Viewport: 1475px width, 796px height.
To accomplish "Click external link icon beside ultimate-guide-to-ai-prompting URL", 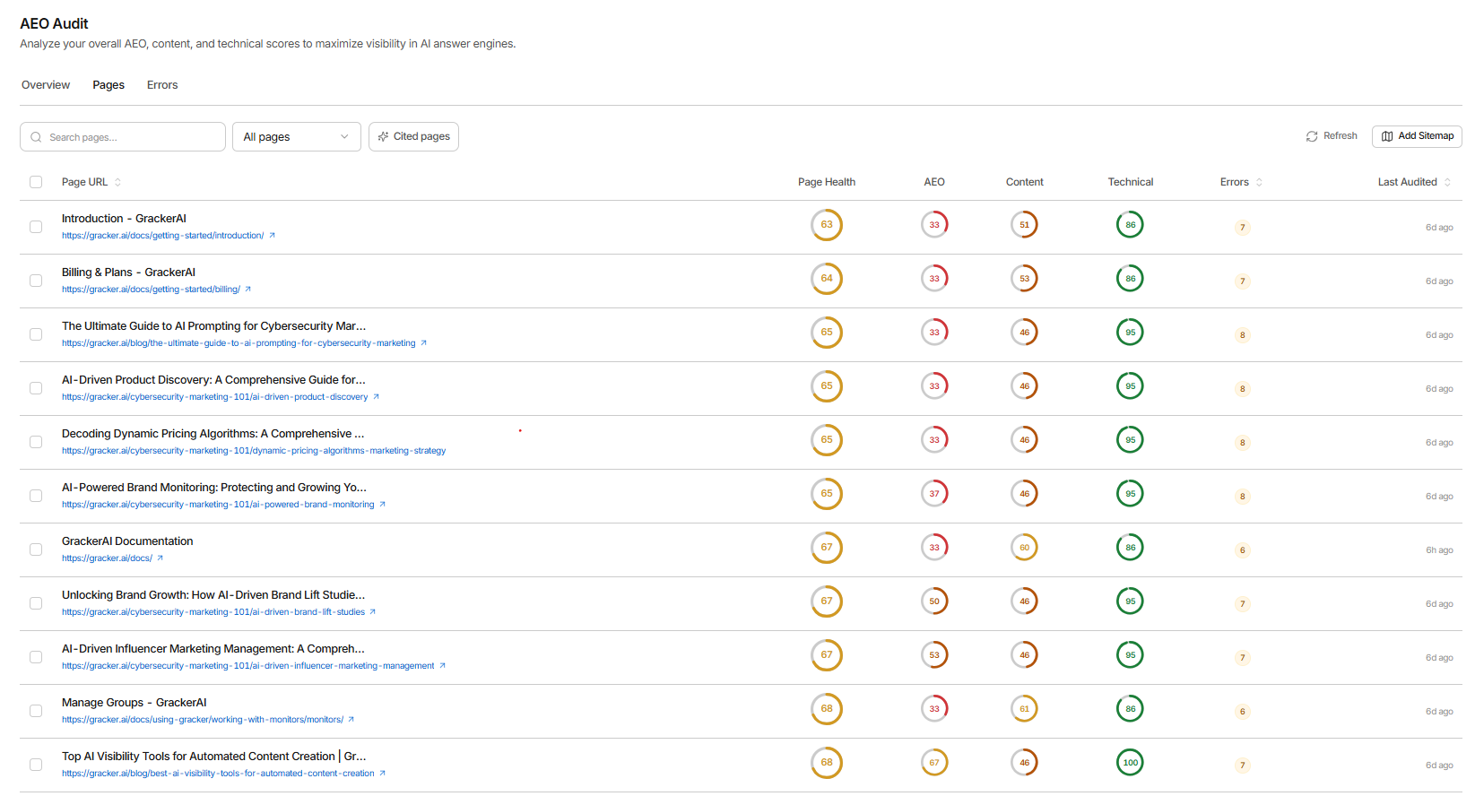I will coord(423,343).
